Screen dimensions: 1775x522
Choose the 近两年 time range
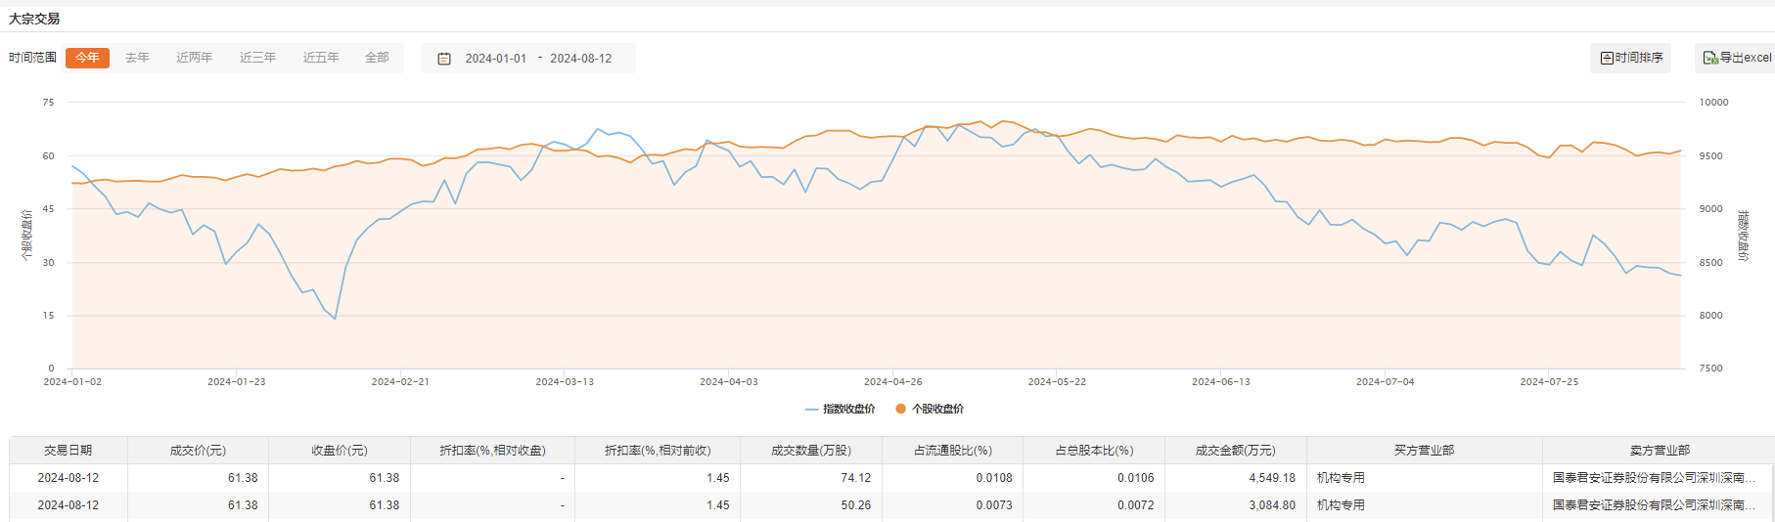tap(194, 58)
